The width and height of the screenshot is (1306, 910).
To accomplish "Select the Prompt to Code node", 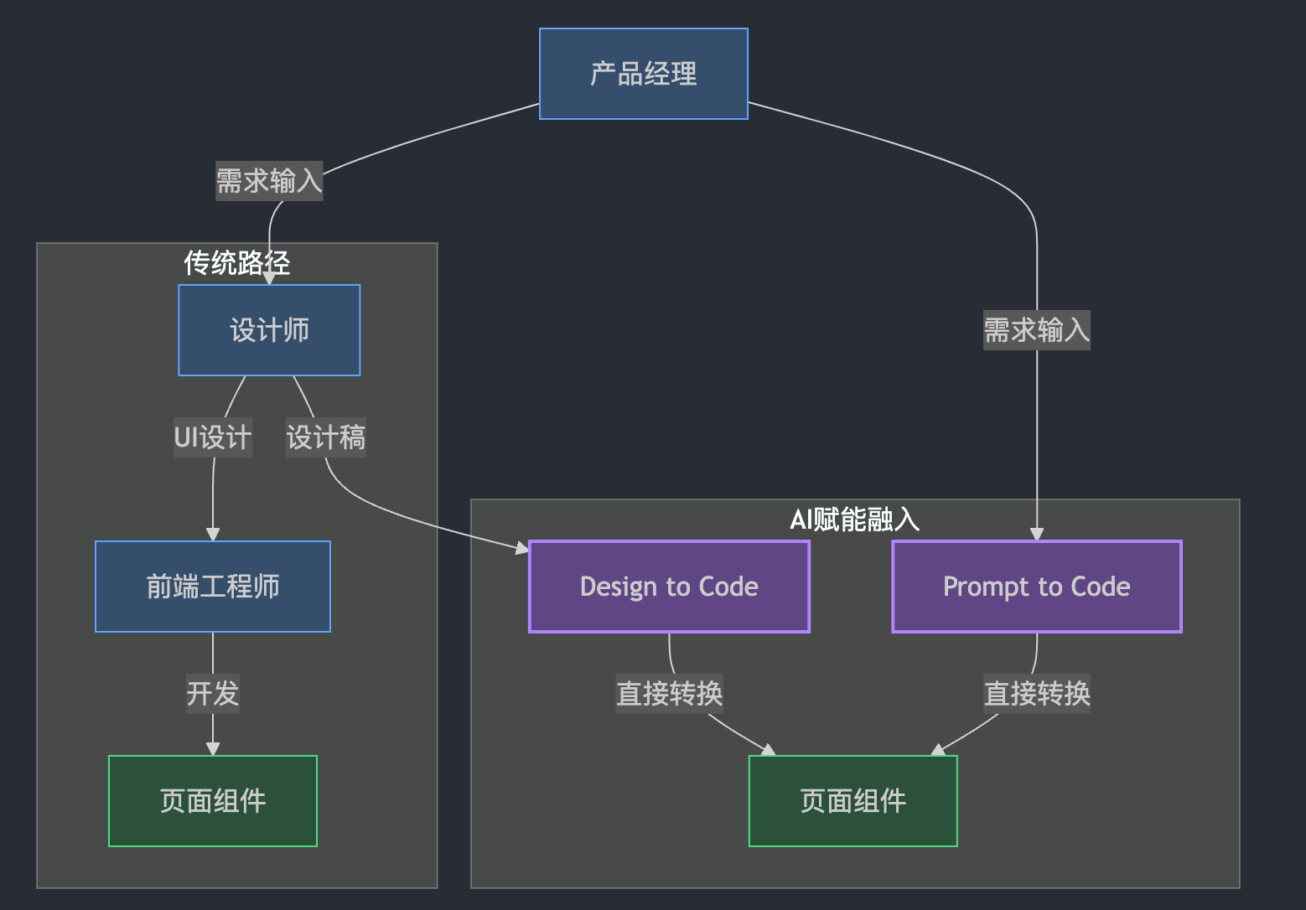I will 1036,587.
